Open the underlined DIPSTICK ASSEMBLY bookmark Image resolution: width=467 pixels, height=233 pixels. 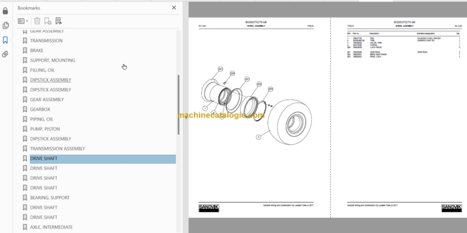pyautogui.click(x=50, y=80)
